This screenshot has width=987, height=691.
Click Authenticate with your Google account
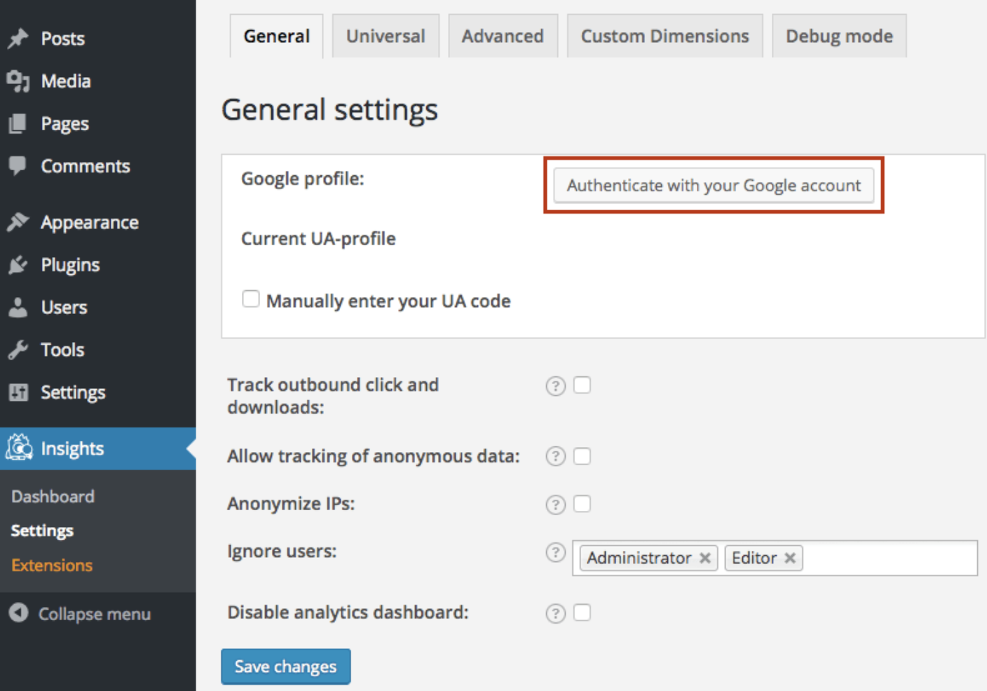pyautogui.click(x=714, y=186)
